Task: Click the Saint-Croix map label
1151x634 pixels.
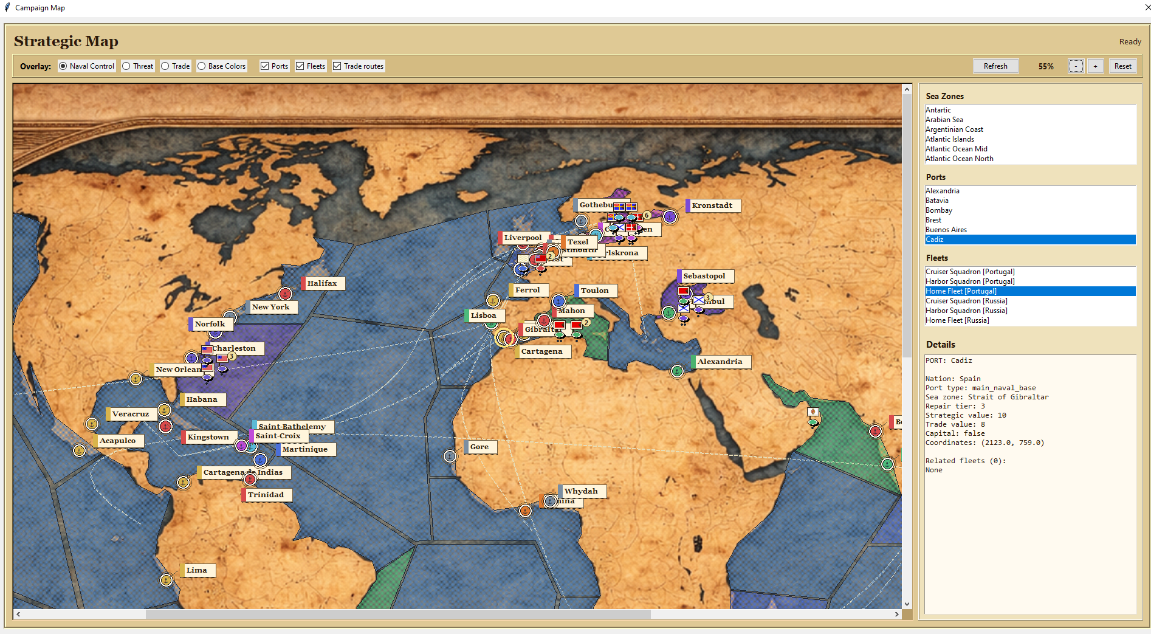Action: (278, 436)
